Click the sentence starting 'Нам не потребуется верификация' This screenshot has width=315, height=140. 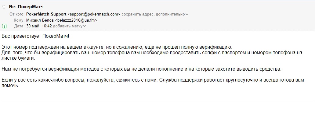141,69
